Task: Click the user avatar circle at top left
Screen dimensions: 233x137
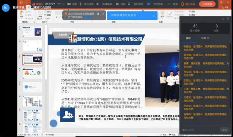Action: (6, 8)
